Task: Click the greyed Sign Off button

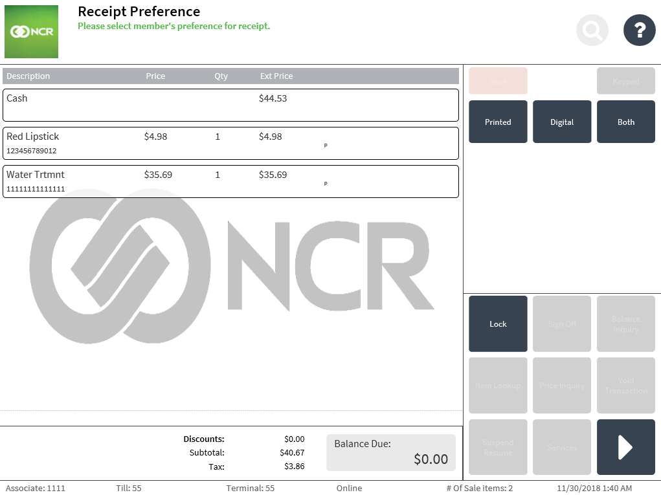Action: click(x=562, y=324)
